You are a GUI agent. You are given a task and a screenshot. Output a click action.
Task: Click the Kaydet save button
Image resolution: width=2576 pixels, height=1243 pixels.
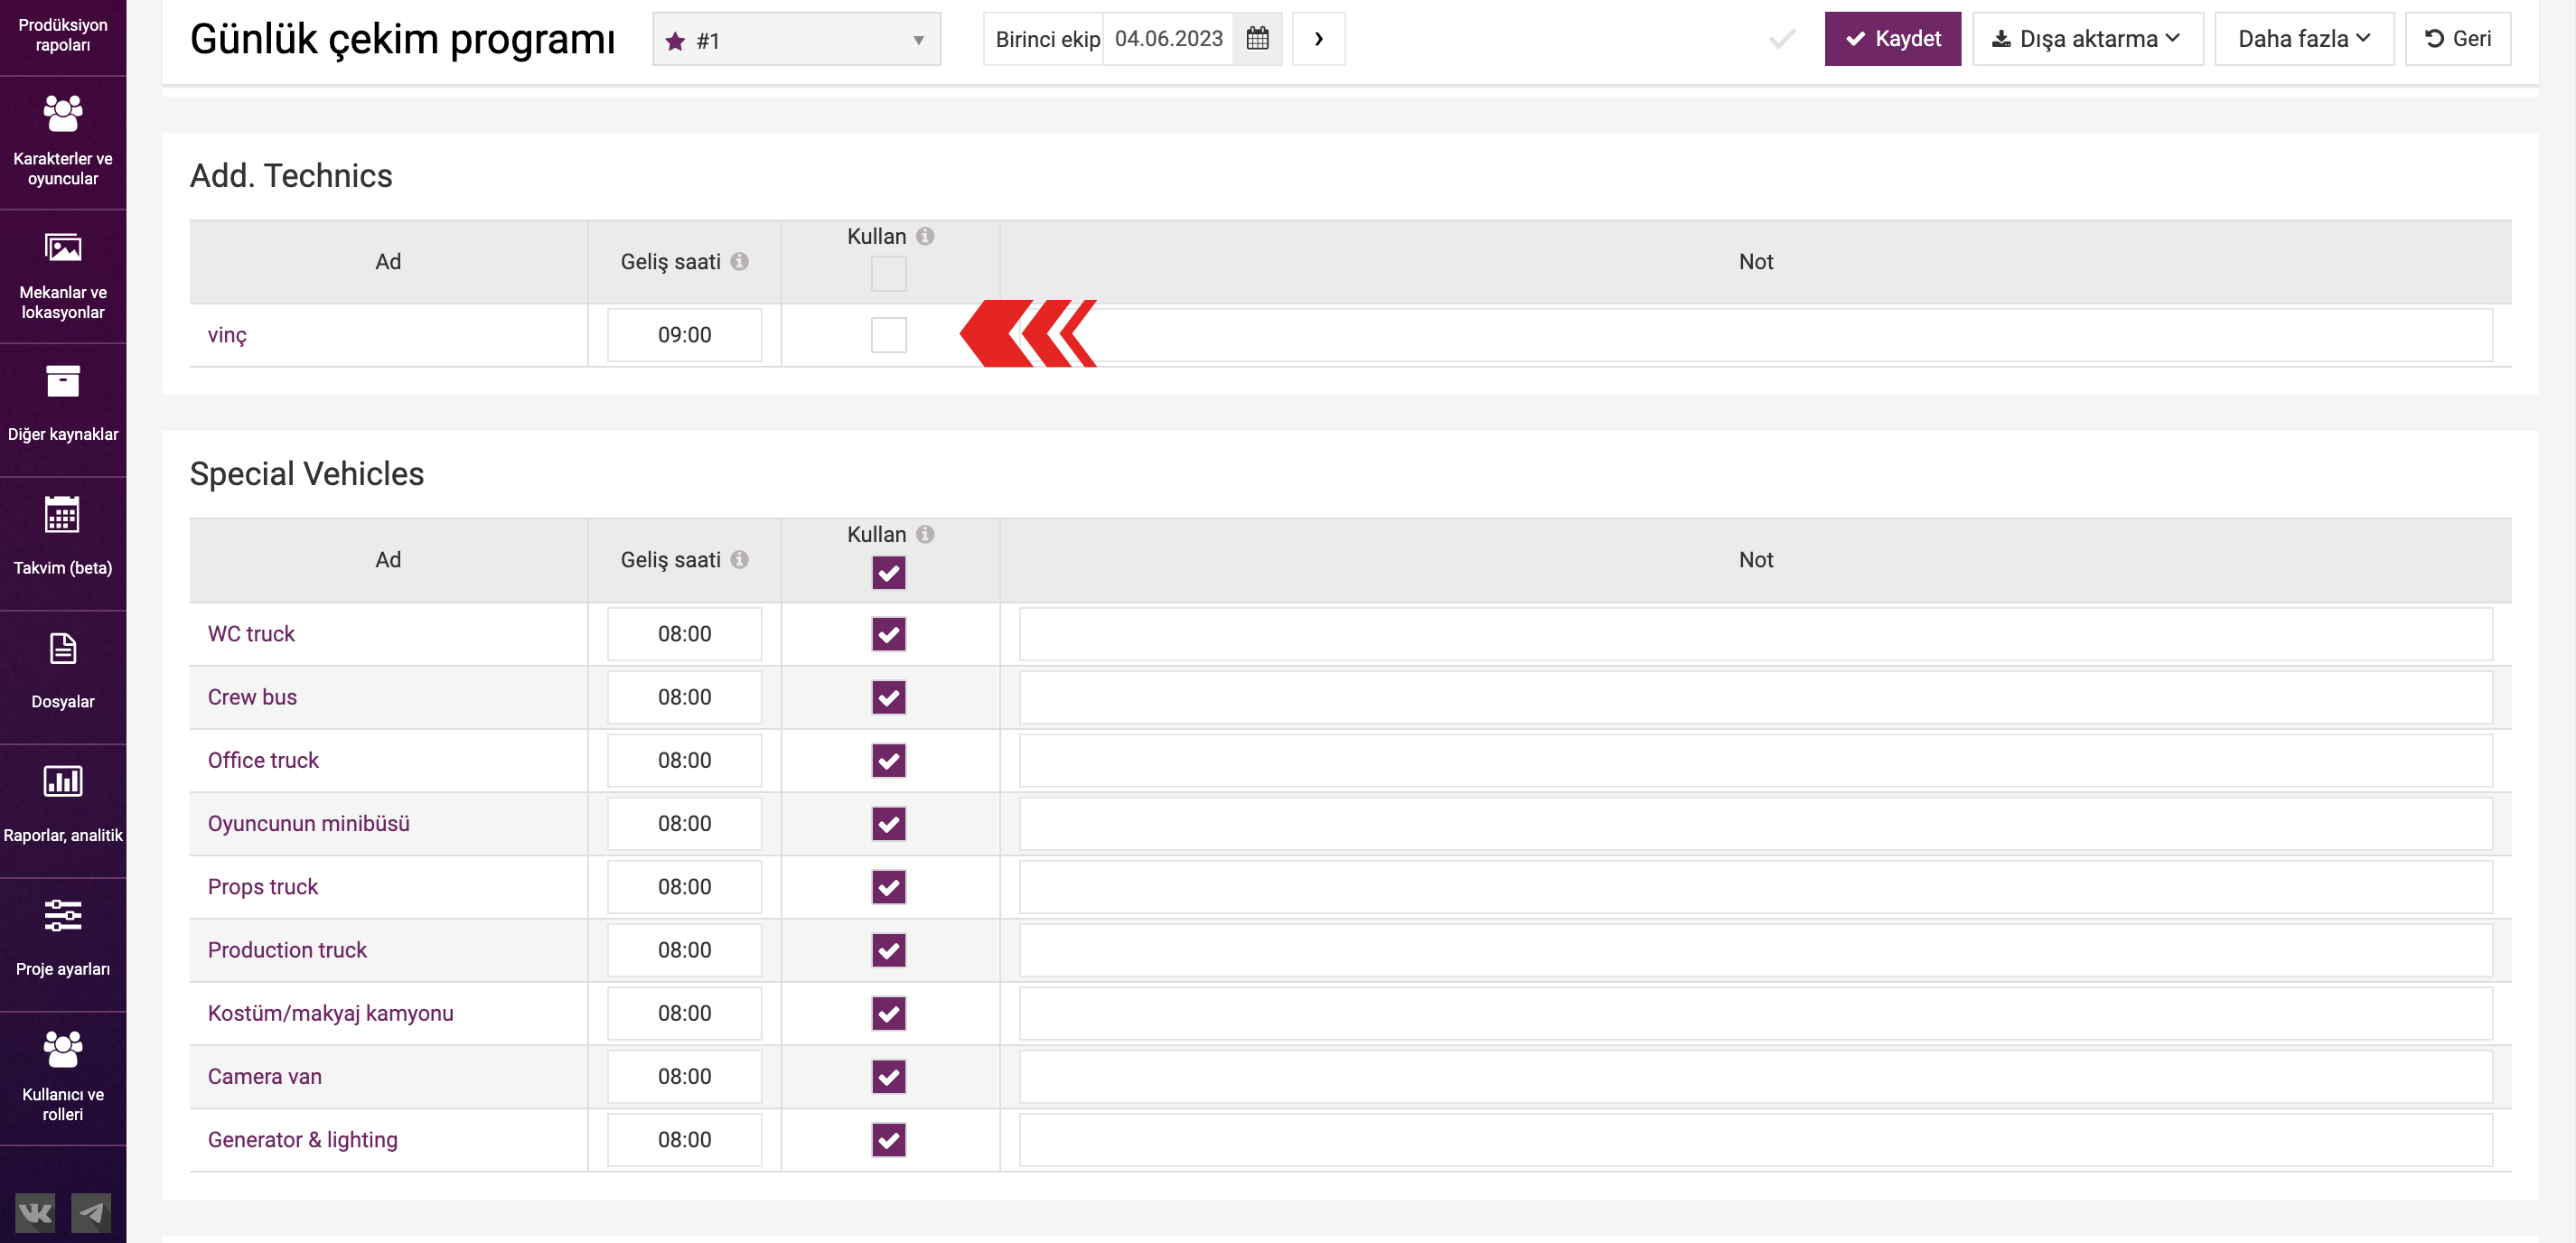[x=1892, y=39]
